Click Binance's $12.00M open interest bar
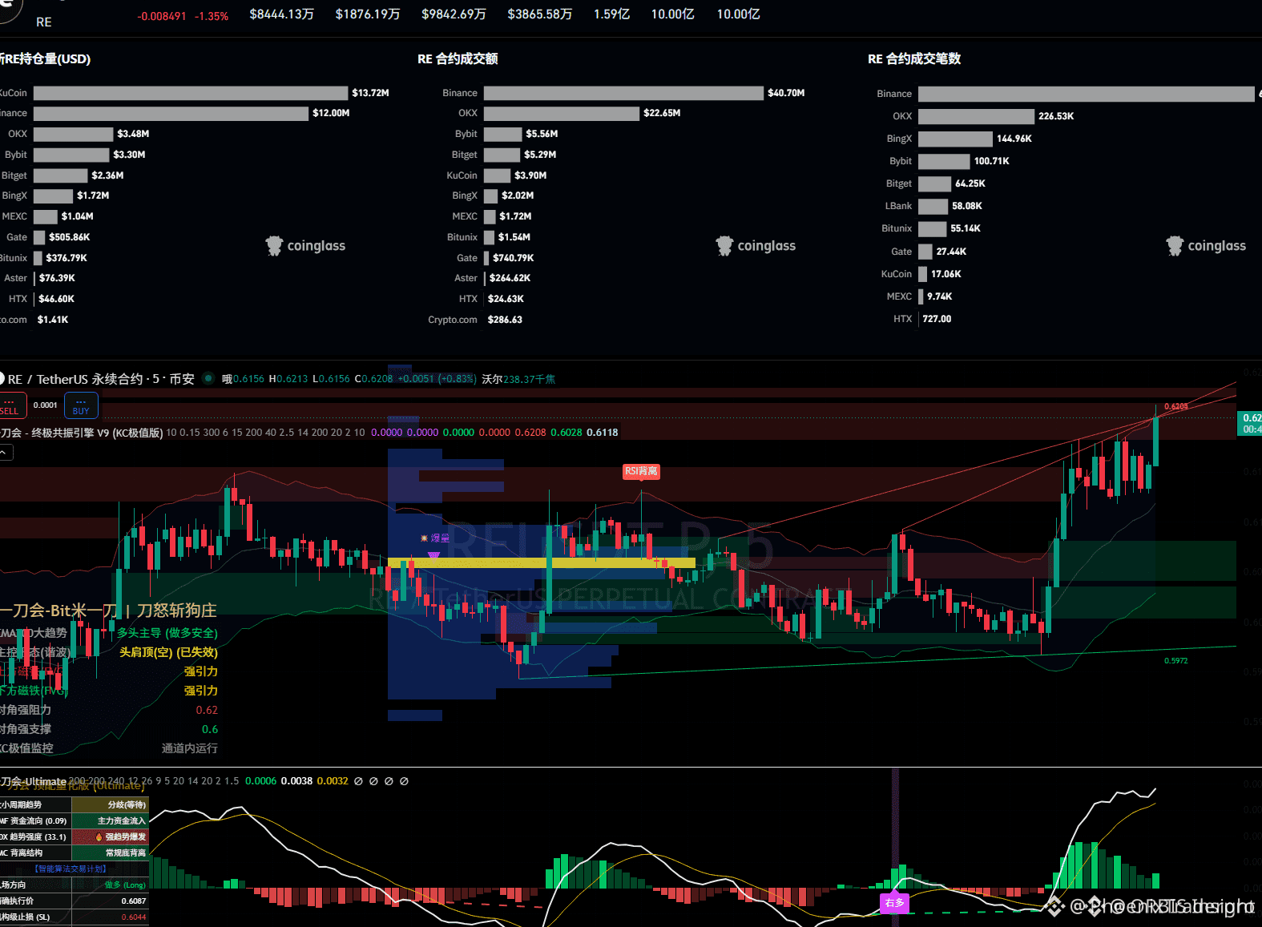 [x=171, y=114]
